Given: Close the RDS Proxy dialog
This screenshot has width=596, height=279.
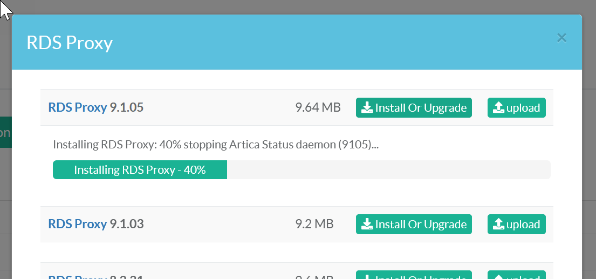Looking at the screenshot, I should coord(561,38).
